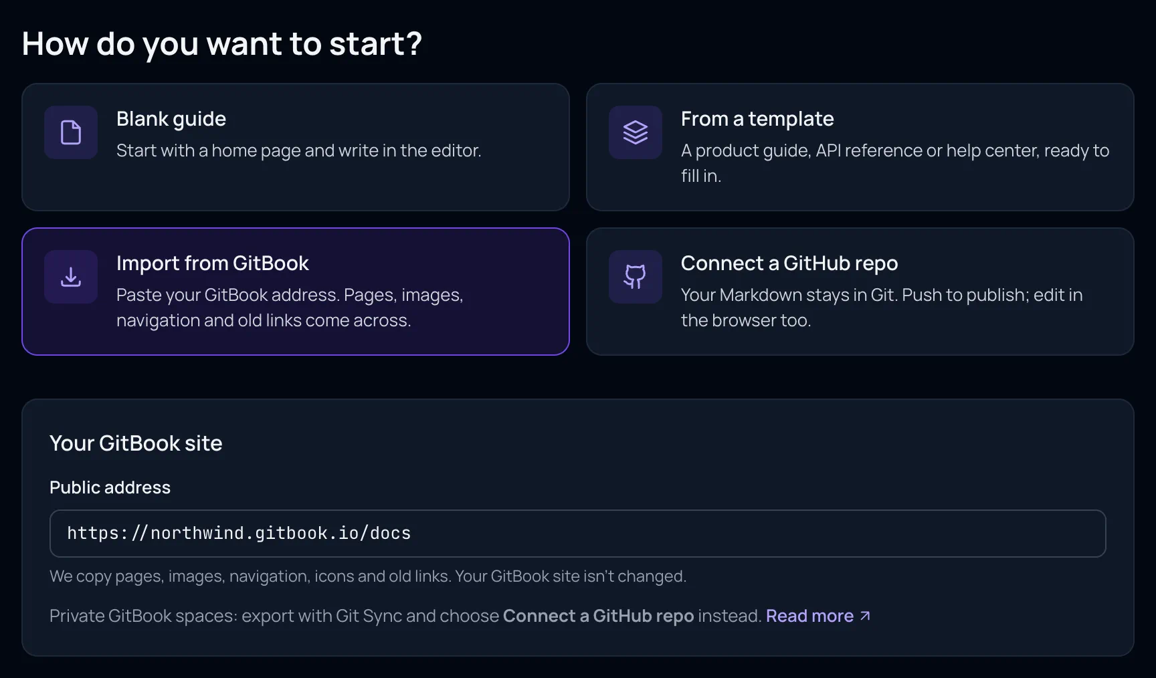Click 'A product guide, API reference' description
The height and width of the screenshot is (678, 1156).
tap(895, 163)
